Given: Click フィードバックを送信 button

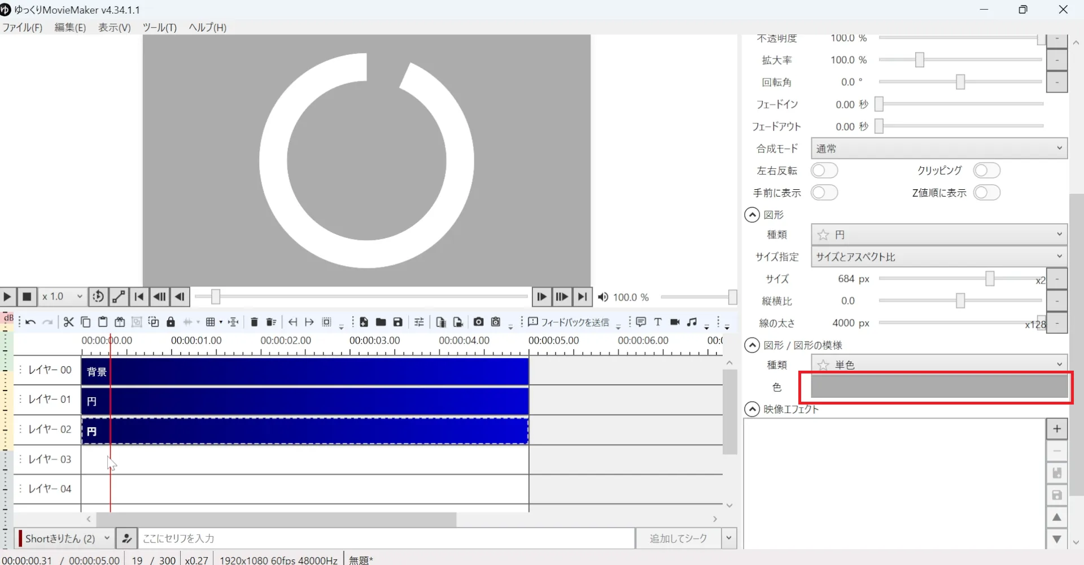Looking at the screenshot, I should point(569,322).
